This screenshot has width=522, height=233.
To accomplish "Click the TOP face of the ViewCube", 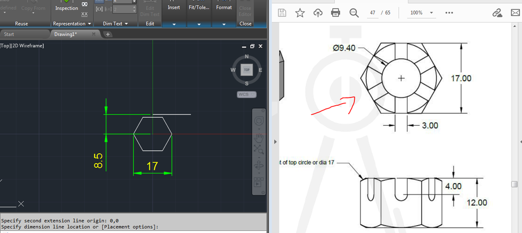I will (x=247, y=70).
